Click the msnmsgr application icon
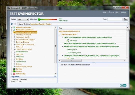The image size is (135, 95). (x=68, y=40)
